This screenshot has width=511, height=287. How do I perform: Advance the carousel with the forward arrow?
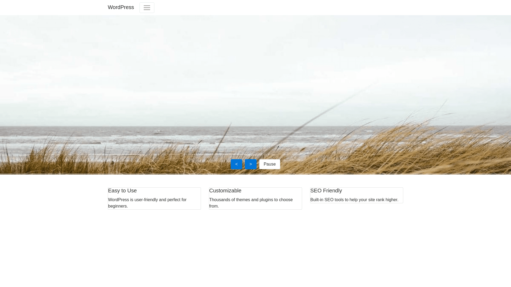(x=250, y=164)
